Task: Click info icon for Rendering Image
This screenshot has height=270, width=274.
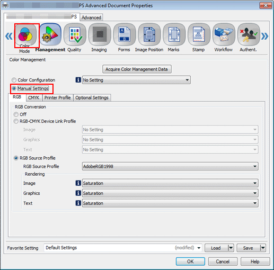Action: 78,183
